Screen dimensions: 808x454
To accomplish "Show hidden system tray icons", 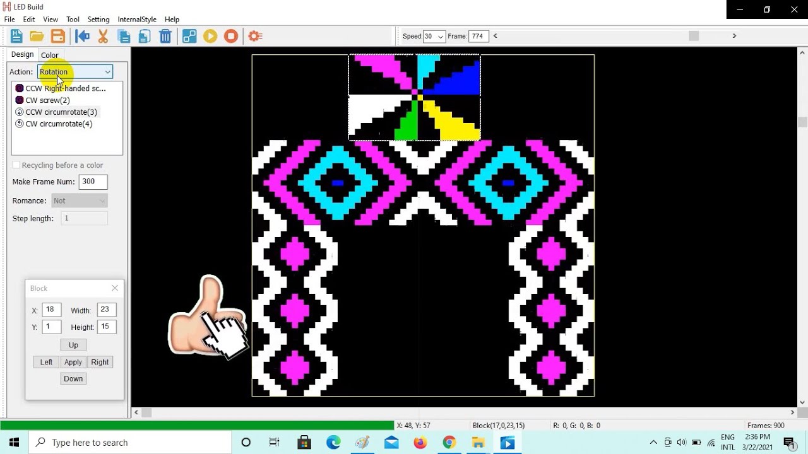I will pos(653,443).
